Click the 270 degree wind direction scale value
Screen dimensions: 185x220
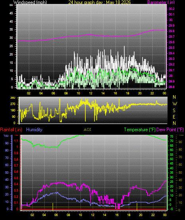(13, 104)
